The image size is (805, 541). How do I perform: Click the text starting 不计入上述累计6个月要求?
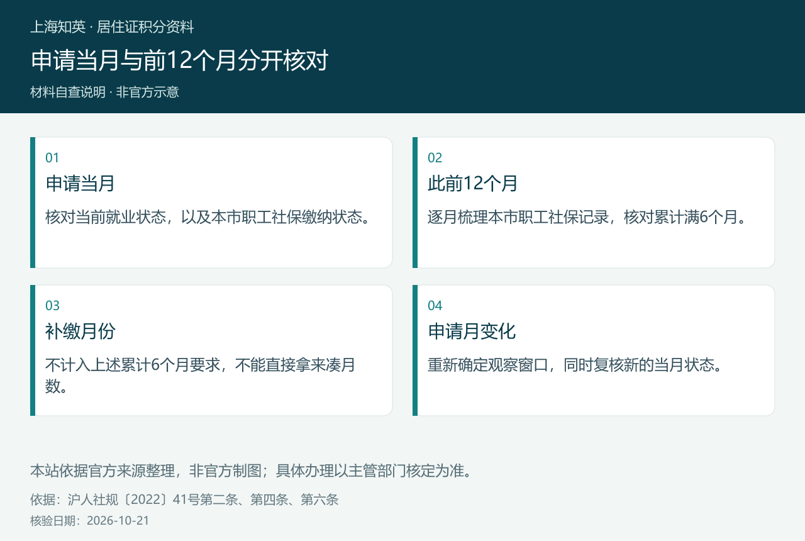click(x=201, y=376)
